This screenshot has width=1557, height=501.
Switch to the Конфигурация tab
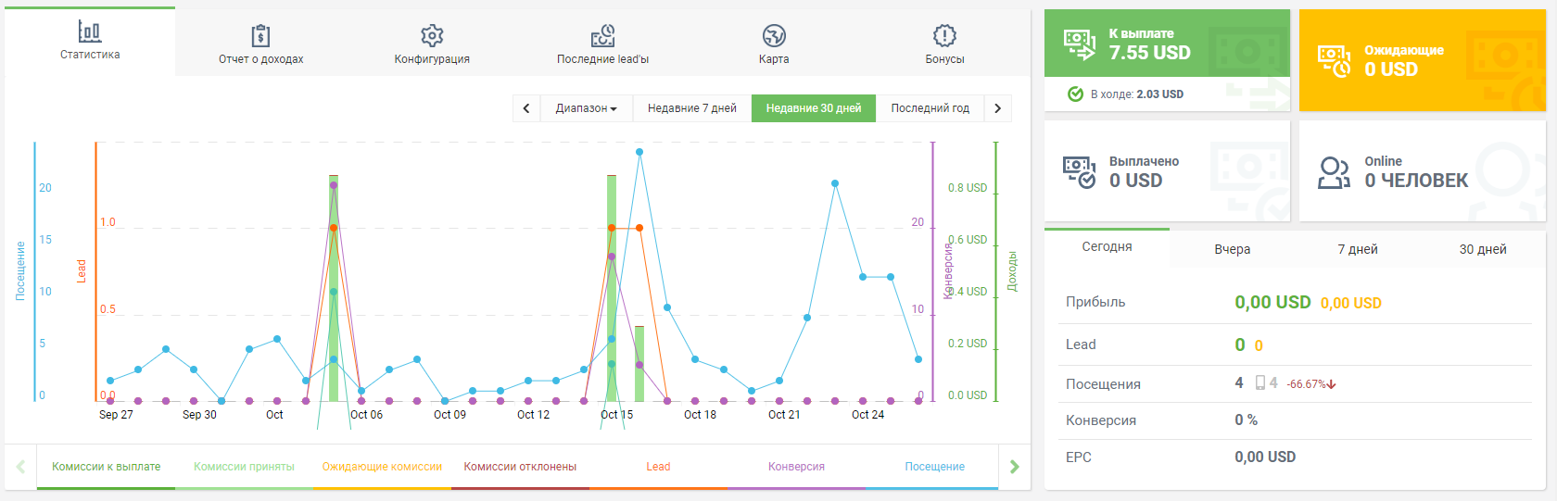(x=432, y=43)
